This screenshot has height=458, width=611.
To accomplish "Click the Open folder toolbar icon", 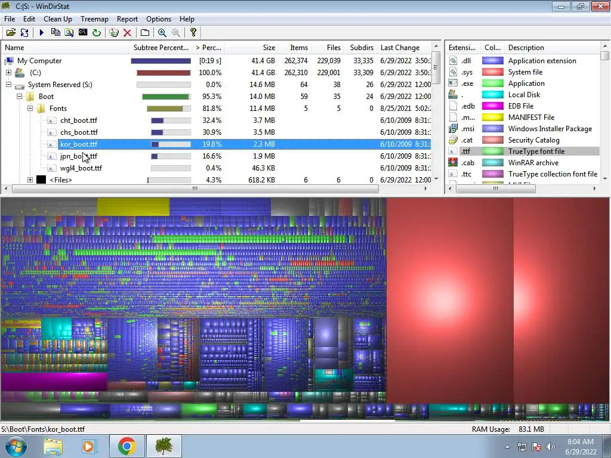I will pos(11,33).
